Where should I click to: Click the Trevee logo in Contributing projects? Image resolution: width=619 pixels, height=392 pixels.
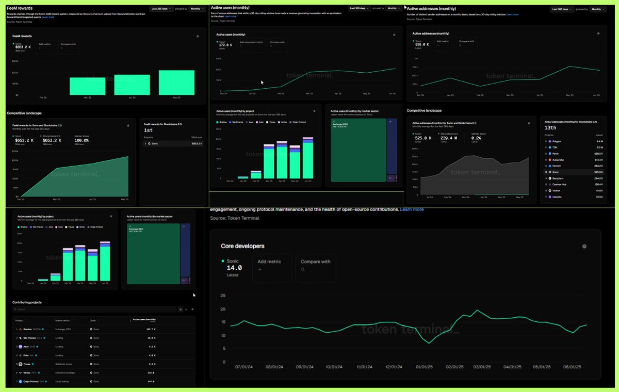(x=21, y=364)
